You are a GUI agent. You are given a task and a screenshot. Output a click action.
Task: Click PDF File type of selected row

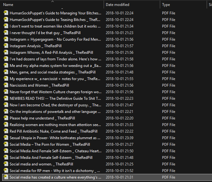(169, 177)
